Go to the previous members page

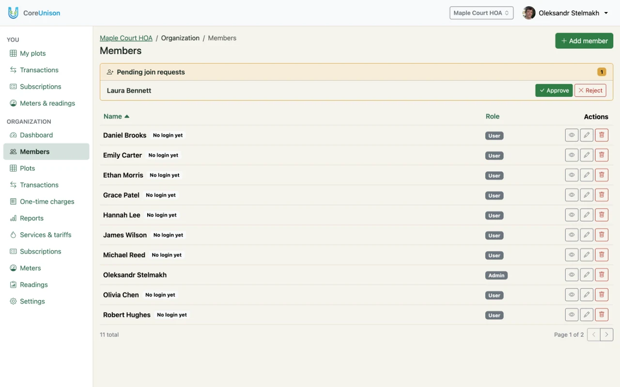pyautogui.click(x=594, y=335)
